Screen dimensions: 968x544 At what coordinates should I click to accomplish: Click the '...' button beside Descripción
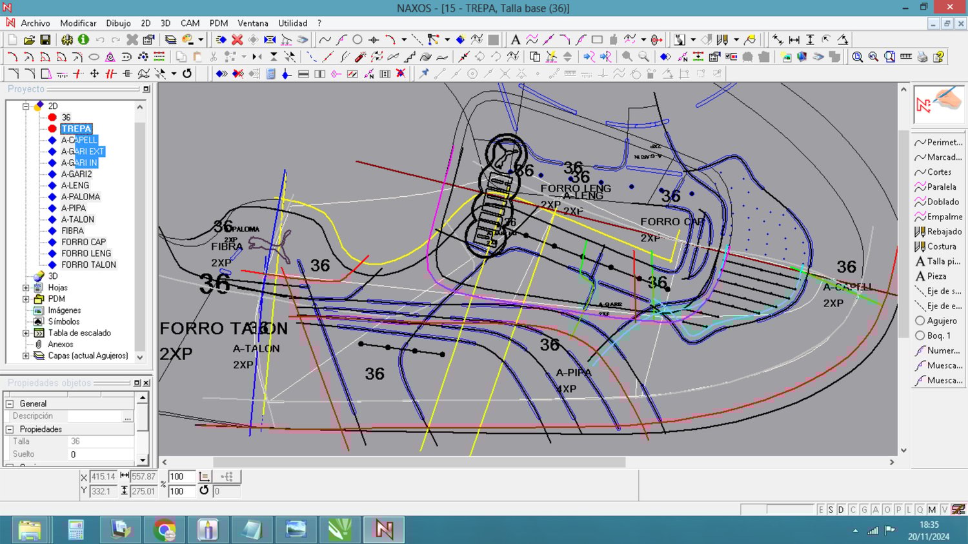(x=127, y=417)
